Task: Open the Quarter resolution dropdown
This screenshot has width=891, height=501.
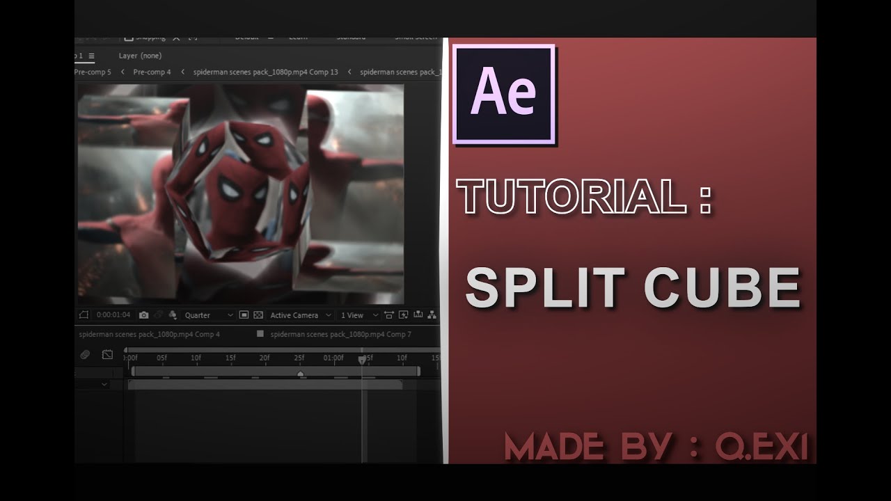Action: pos(208,315)
